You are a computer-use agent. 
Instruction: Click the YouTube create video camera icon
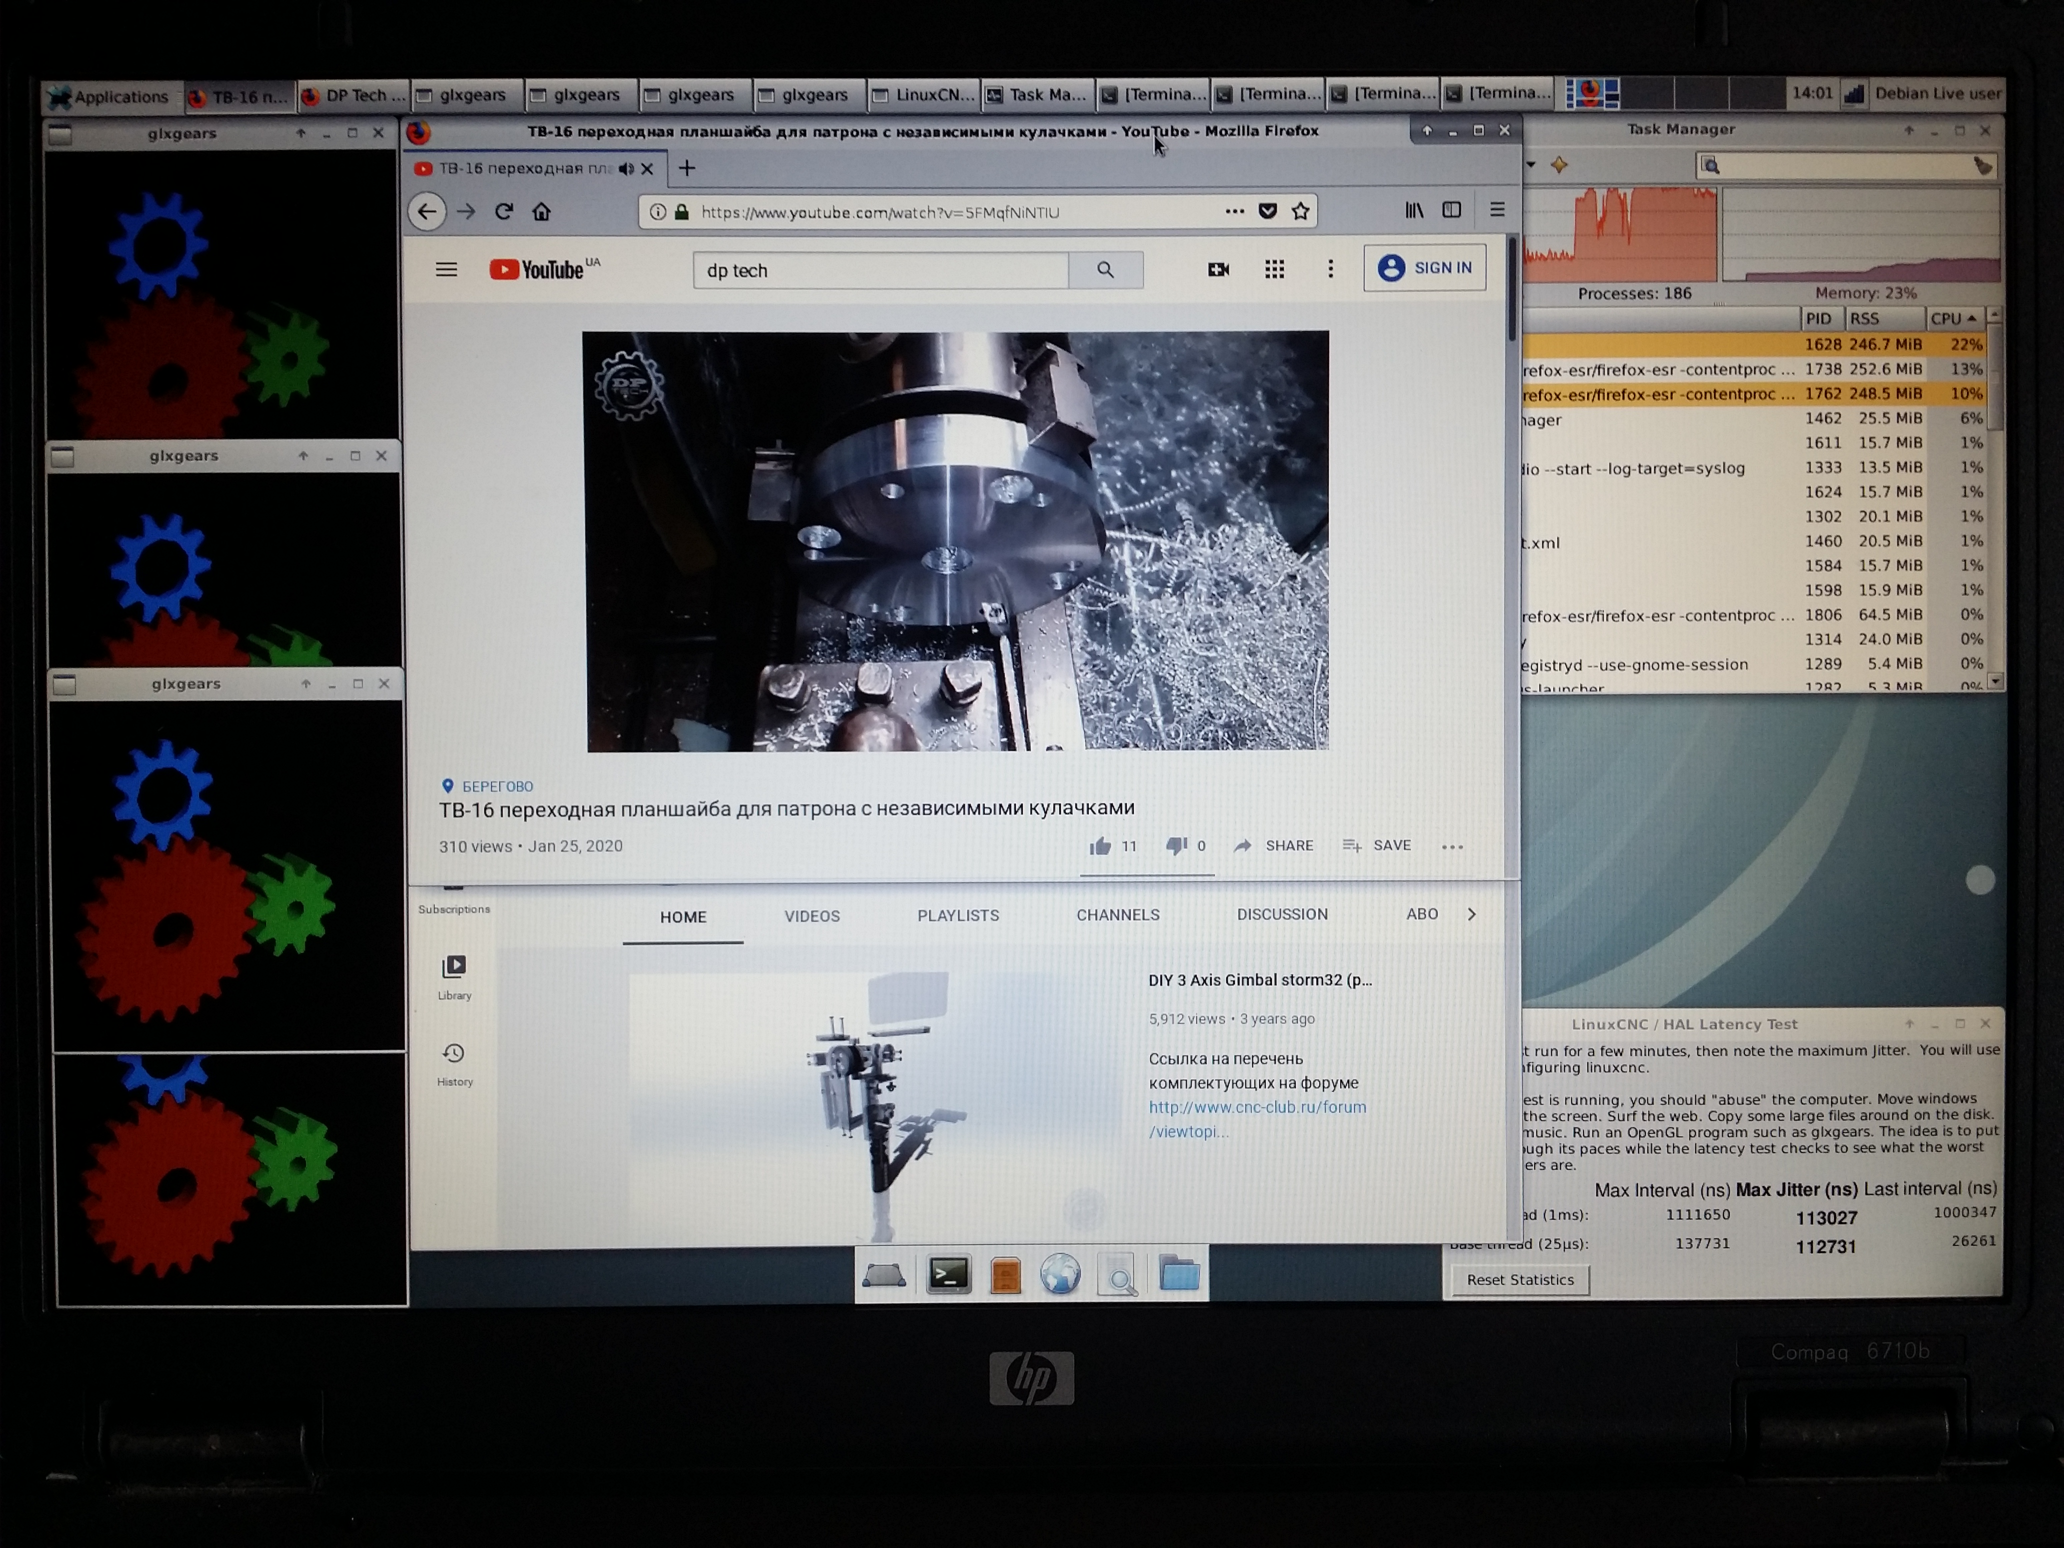click(x=1218, y=269)
